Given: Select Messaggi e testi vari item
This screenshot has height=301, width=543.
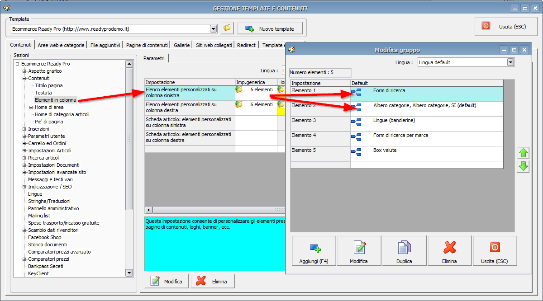Looking at the screenshot, I should 50,179.
